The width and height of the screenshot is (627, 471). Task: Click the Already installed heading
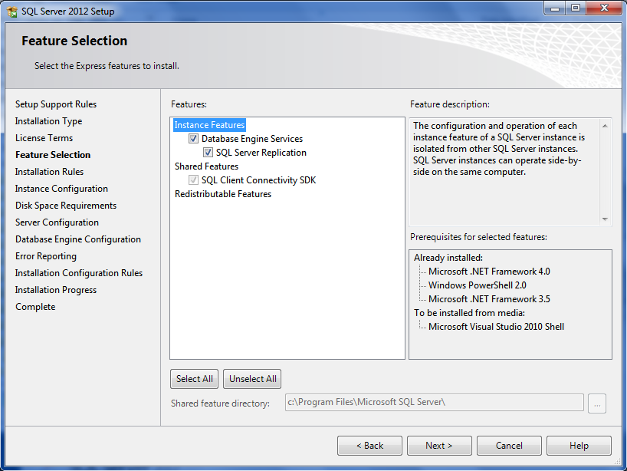pyautogui.click(x=448, y=258)
